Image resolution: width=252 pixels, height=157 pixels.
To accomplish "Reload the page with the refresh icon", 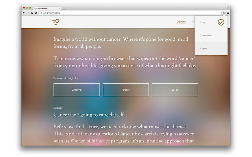I will pyautogui.click(x=32, y=13).
